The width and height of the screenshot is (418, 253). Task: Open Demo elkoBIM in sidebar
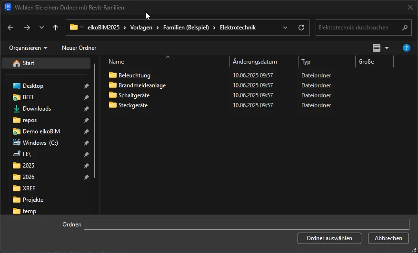point(41,131)
